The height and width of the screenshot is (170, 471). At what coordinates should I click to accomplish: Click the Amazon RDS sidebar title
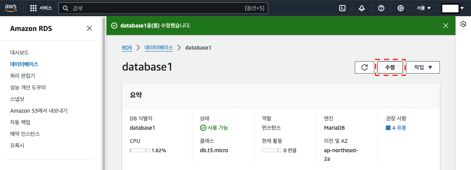31,28
